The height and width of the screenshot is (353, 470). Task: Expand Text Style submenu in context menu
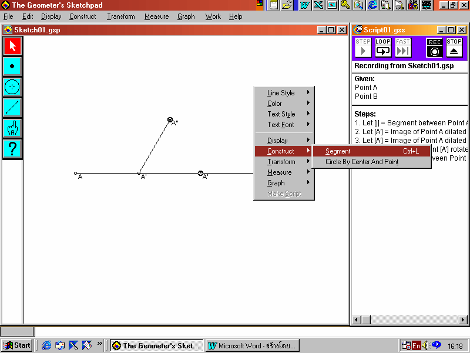(284, 114)
